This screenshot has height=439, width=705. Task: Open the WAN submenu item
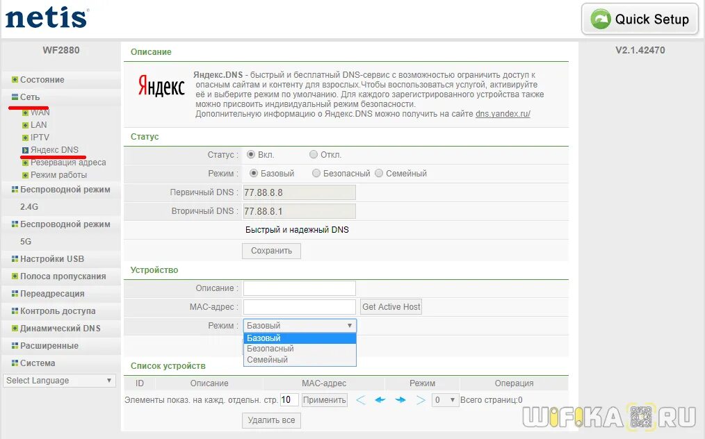(40, 113)
